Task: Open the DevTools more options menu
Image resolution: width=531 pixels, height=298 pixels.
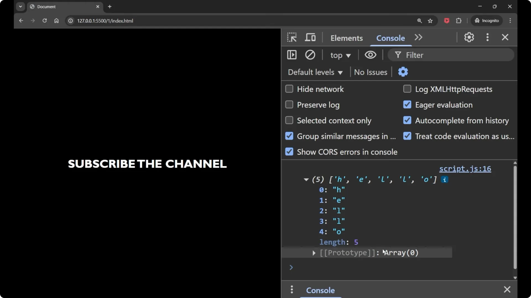Action: (x=487, y=37)
